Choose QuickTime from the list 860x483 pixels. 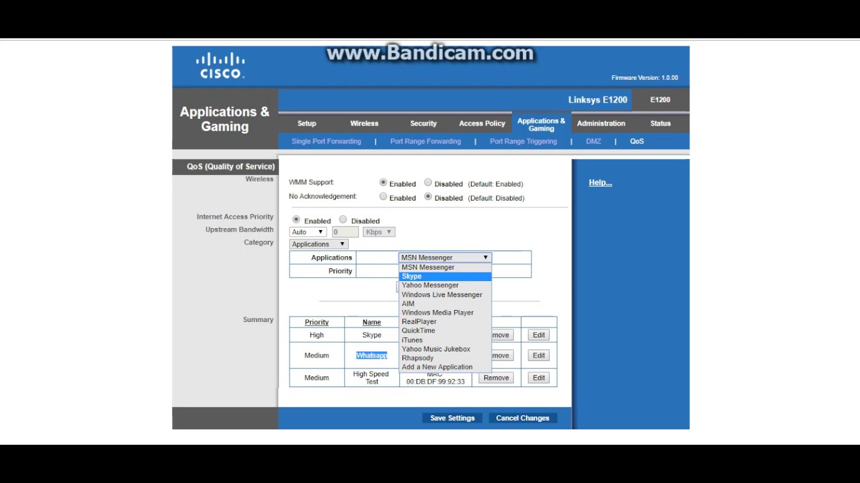[x=445, y=331]
